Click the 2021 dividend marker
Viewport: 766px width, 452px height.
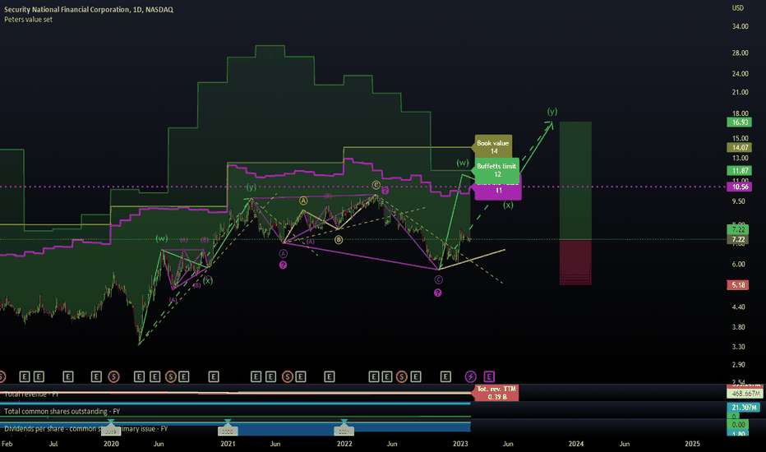click(344, 431)
